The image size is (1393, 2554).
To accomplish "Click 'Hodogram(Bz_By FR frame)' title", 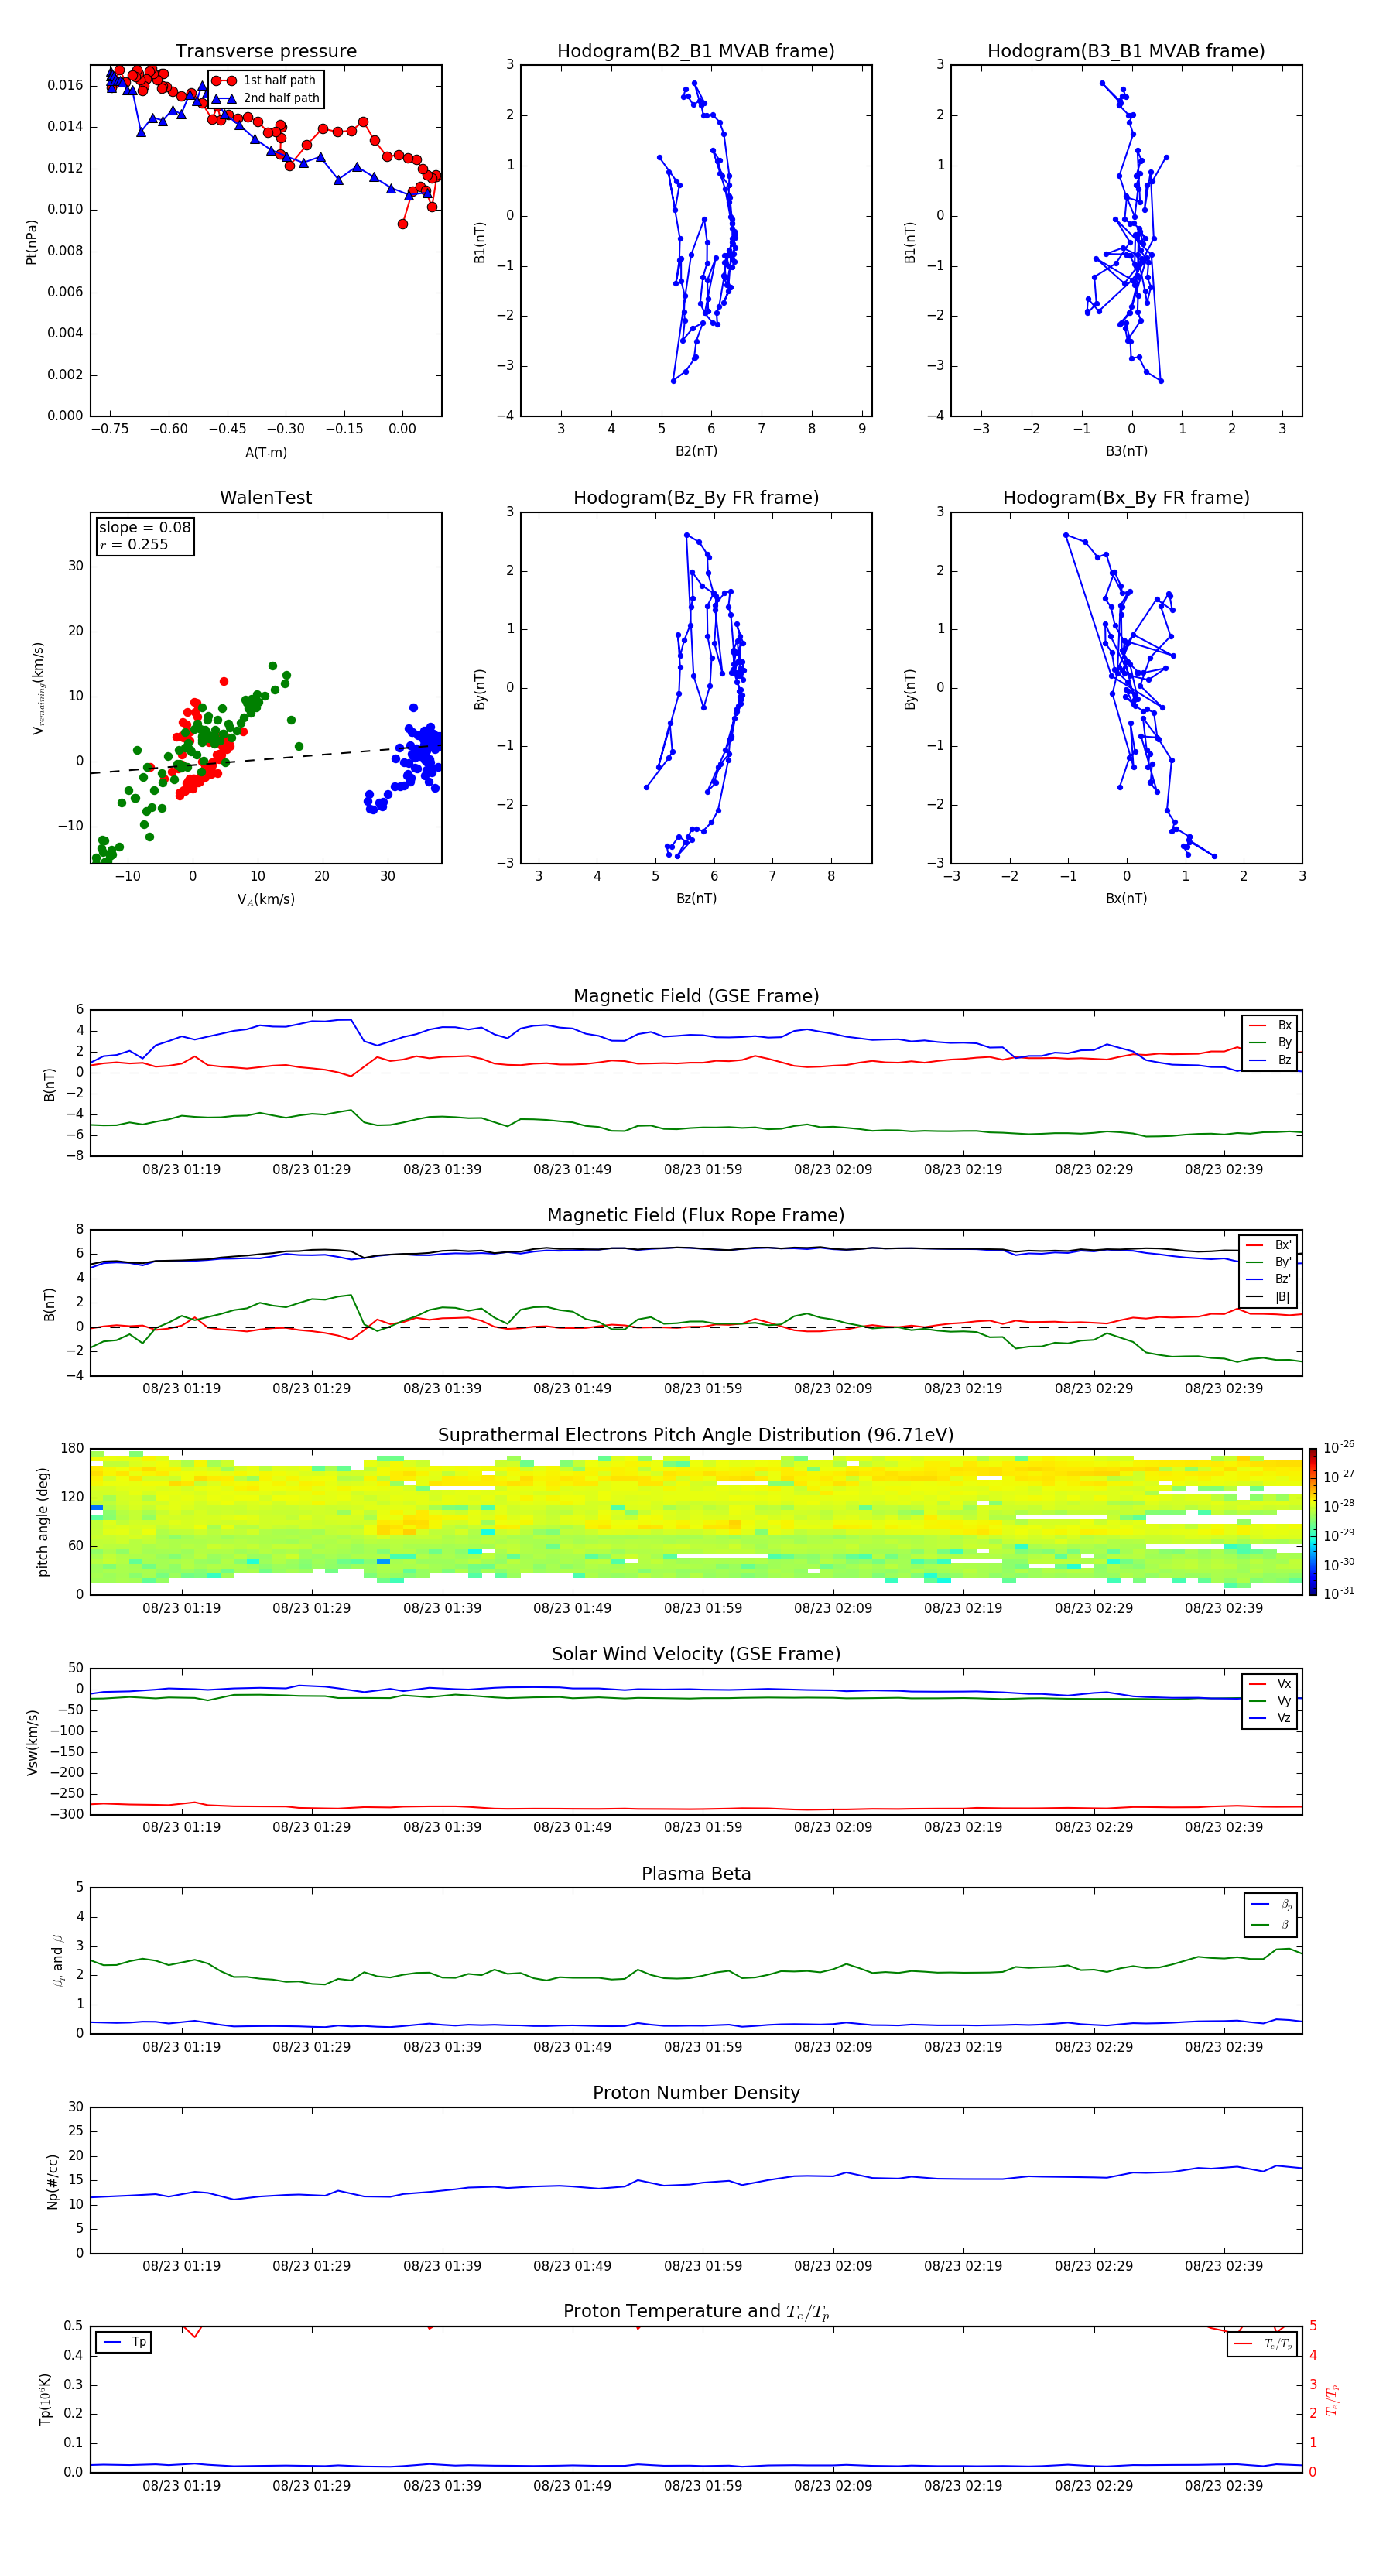I will (696, 498).
